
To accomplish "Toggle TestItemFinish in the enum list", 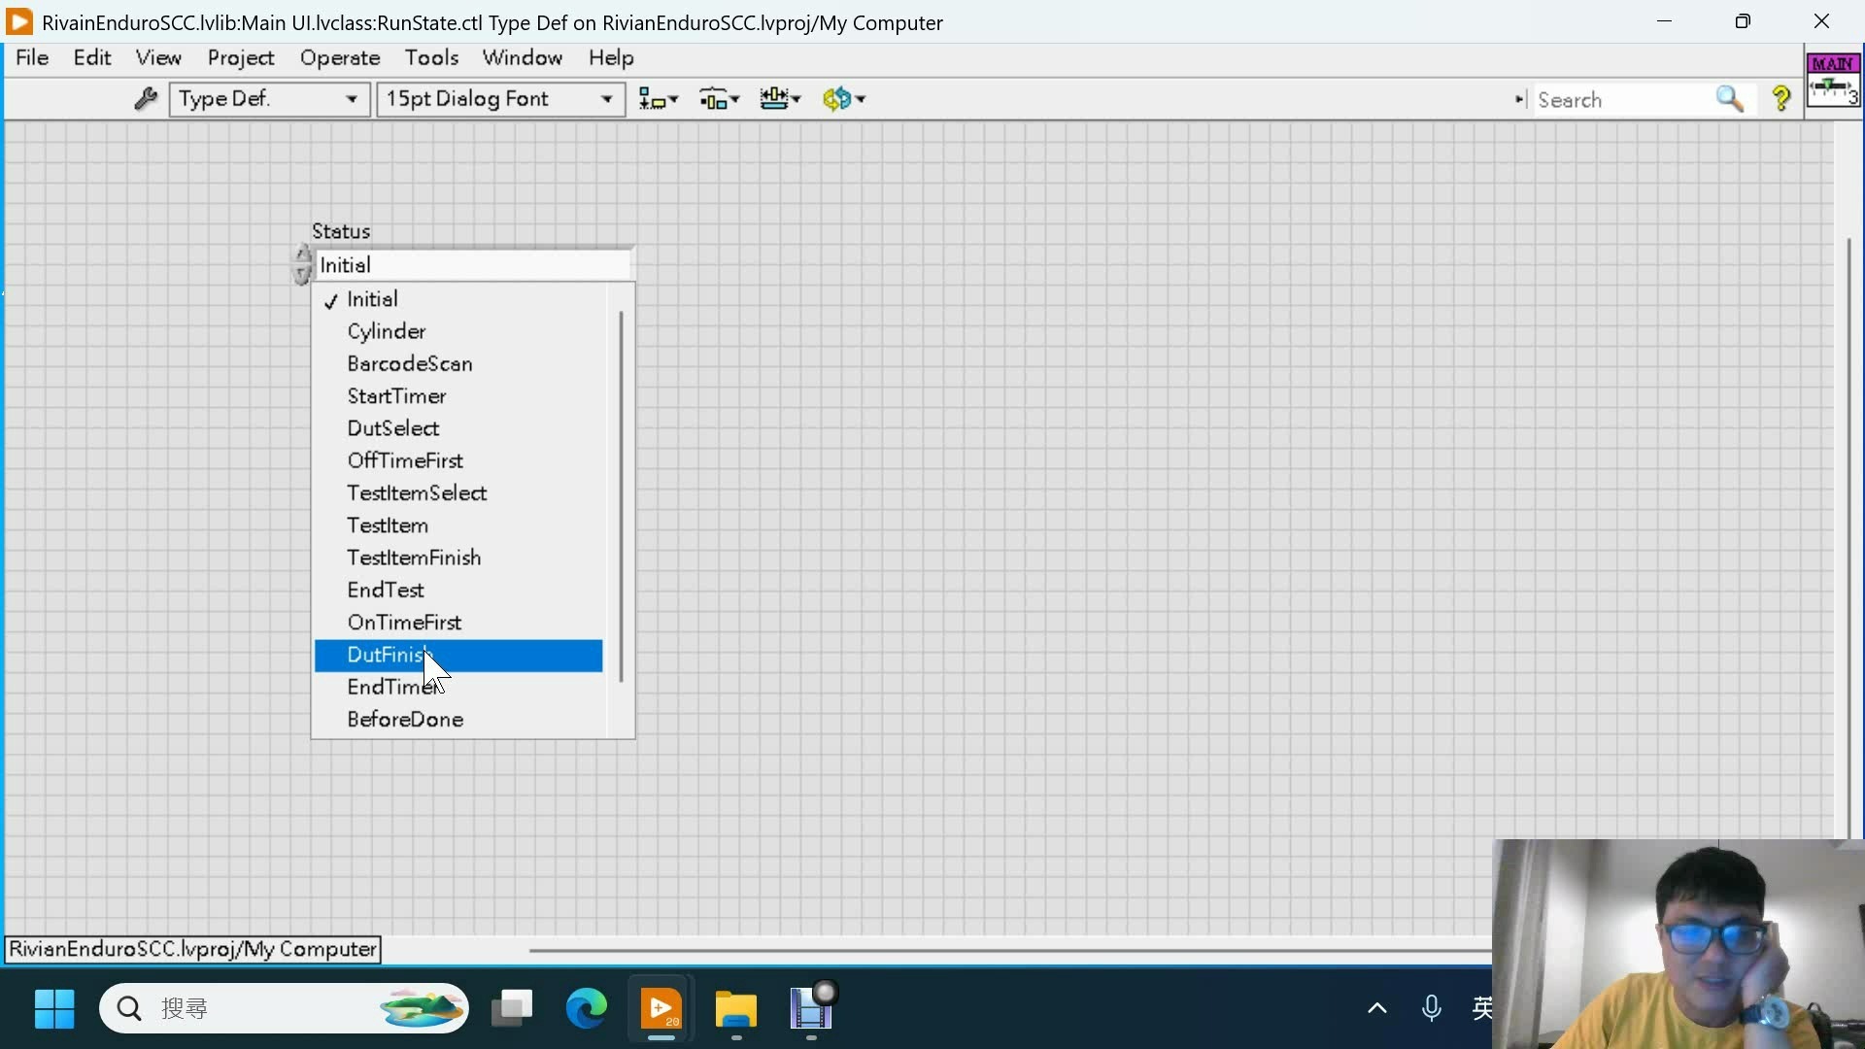I will click(413, 558).
